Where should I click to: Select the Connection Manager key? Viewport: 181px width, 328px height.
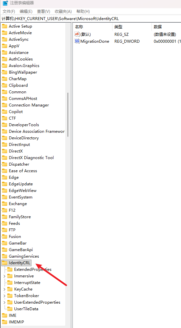[29, 105]
